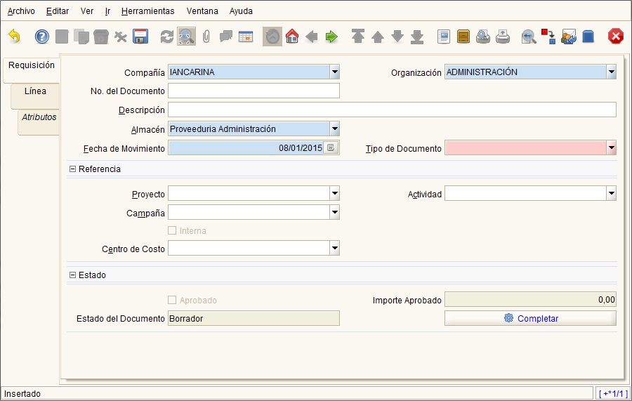Click the Importe Aprobado field
The height and width of the screenshot is (401, 632).
coord(530,299)
